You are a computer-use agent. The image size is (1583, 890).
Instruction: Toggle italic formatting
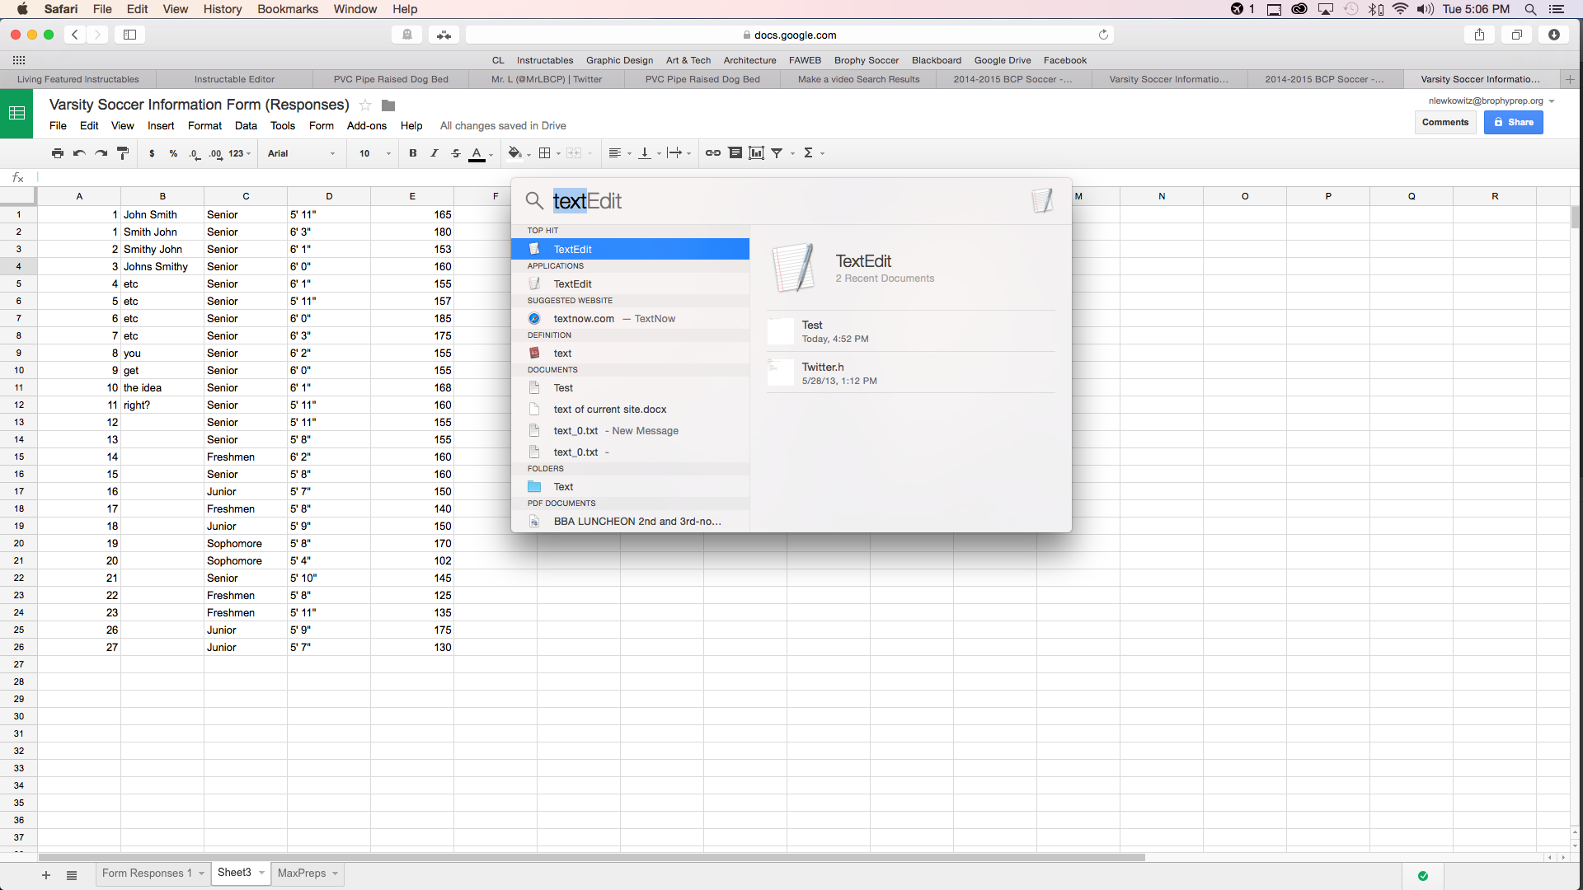pyautogui.click(x=435, y=153)
